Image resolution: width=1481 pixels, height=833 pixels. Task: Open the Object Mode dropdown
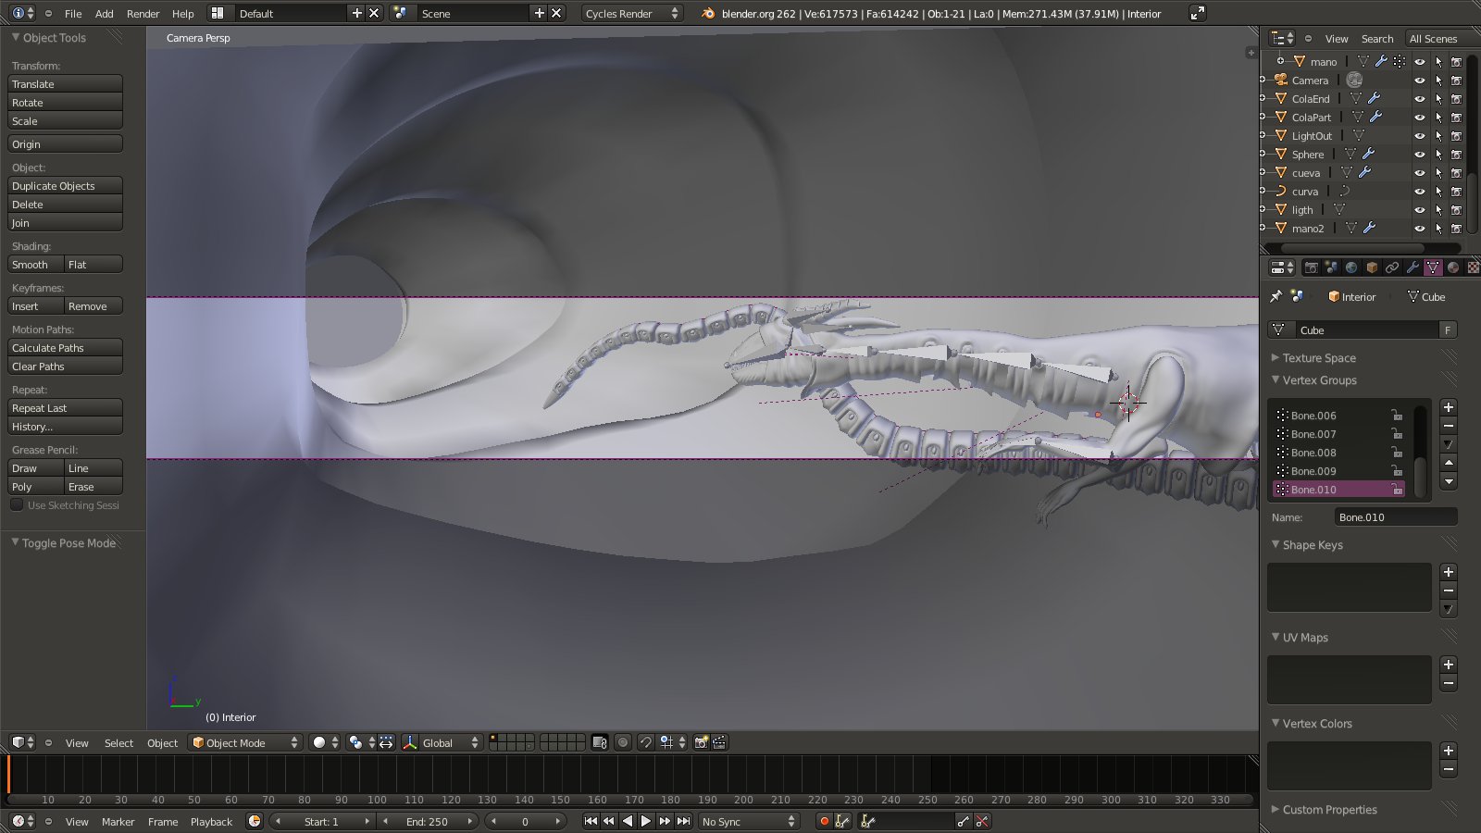coord(245,742)
